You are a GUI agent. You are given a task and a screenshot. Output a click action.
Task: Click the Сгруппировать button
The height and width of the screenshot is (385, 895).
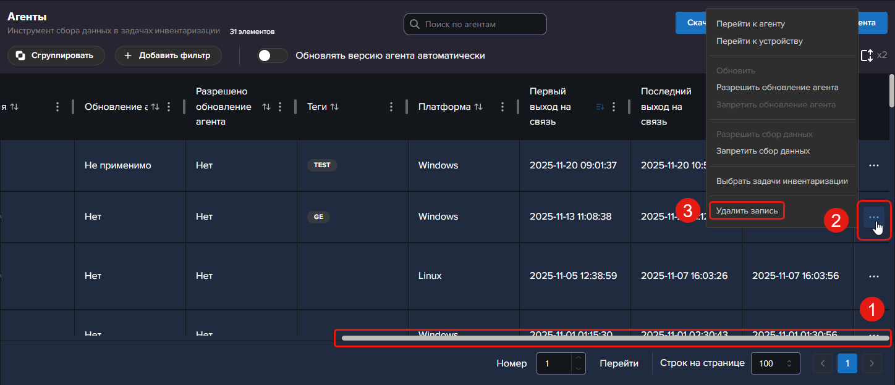pyautogui.click(x=56, y=56)
